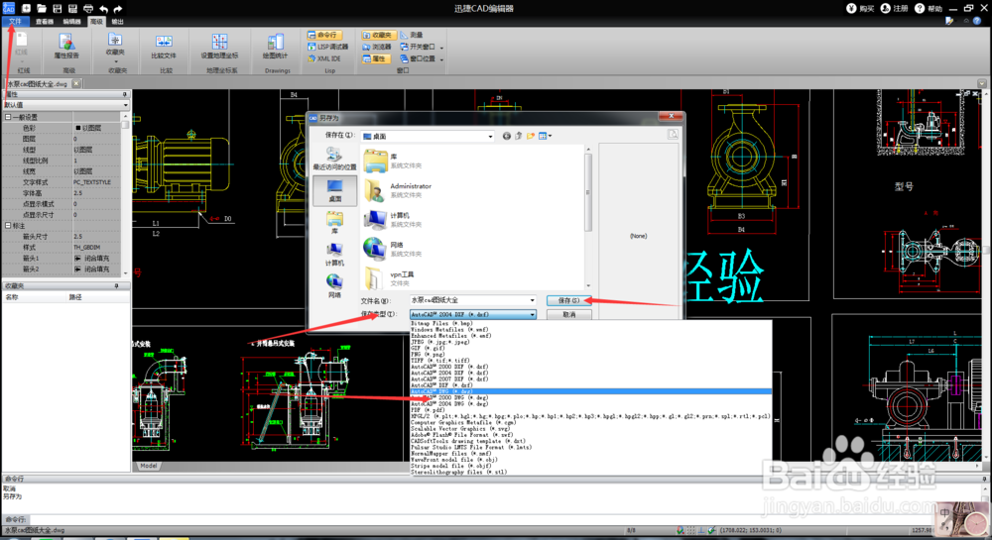
Task: Click the Undo arrow icon
Action: pyautogui.click(x=104, y=8)
